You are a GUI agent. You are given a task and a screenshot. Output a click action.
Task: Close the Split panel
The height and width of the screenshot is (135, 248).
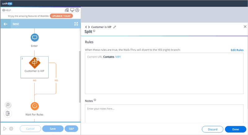245,27
